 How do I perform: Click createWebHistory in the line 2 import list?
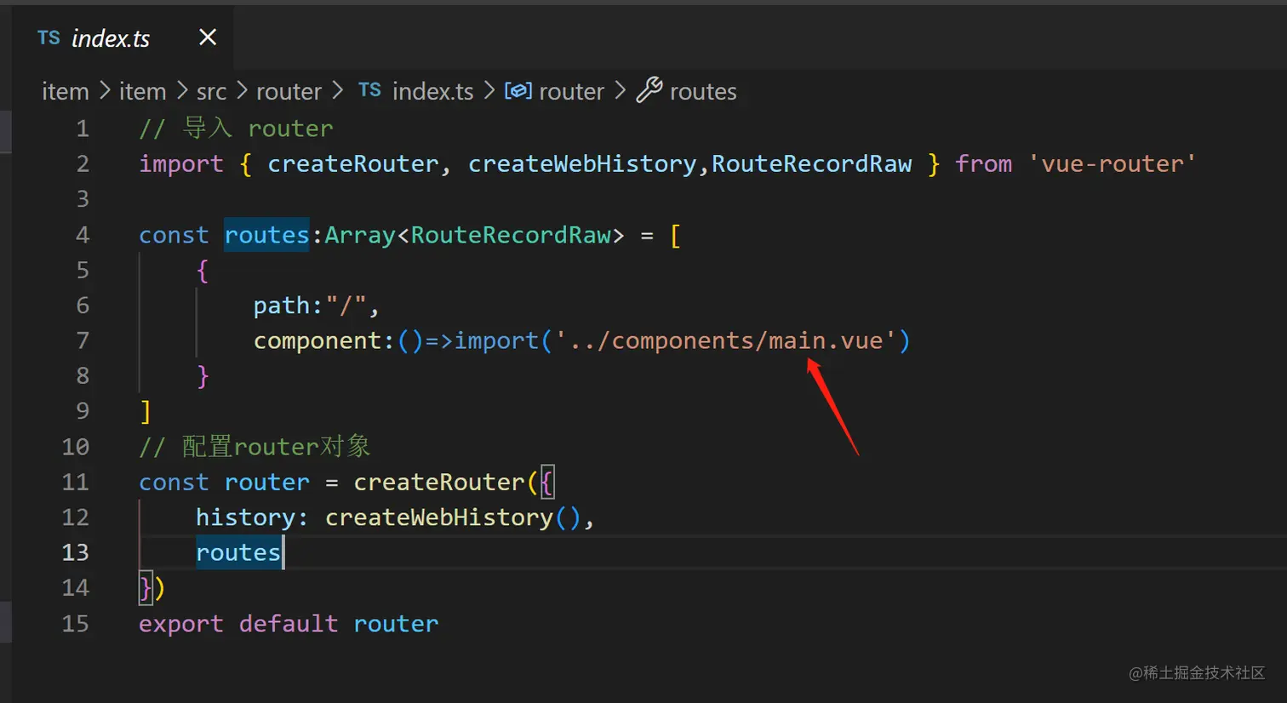coord(582,163)
